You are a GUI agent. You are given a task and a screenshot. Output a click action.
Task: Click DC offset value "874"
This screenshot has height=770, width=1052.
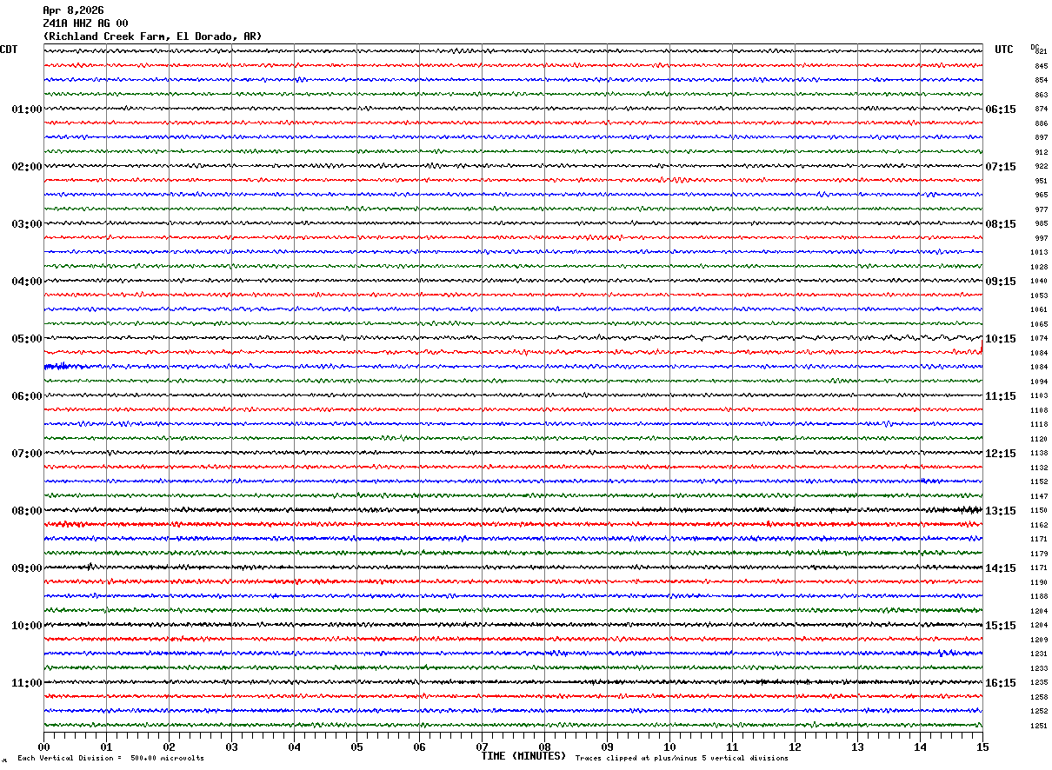1041,109
